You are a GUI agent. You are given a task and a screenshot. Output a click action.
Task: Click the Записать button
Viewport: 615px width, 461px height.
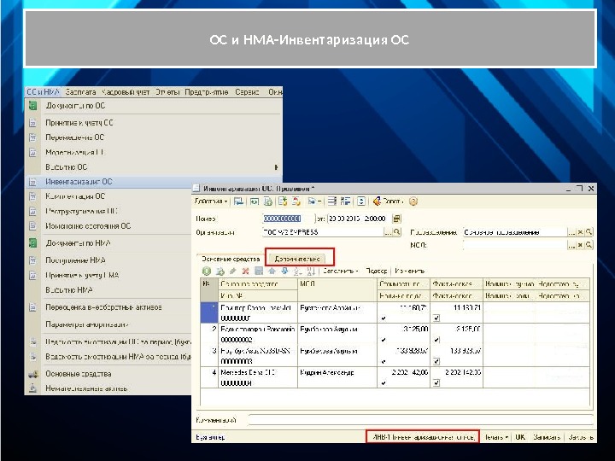coord(547,437)
